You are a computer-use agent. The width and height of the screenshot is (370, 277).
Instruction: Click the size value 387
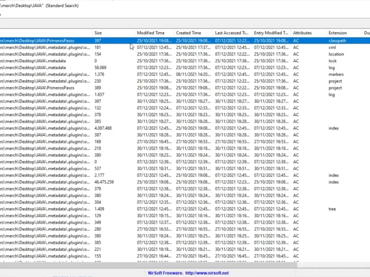point(98,135)
